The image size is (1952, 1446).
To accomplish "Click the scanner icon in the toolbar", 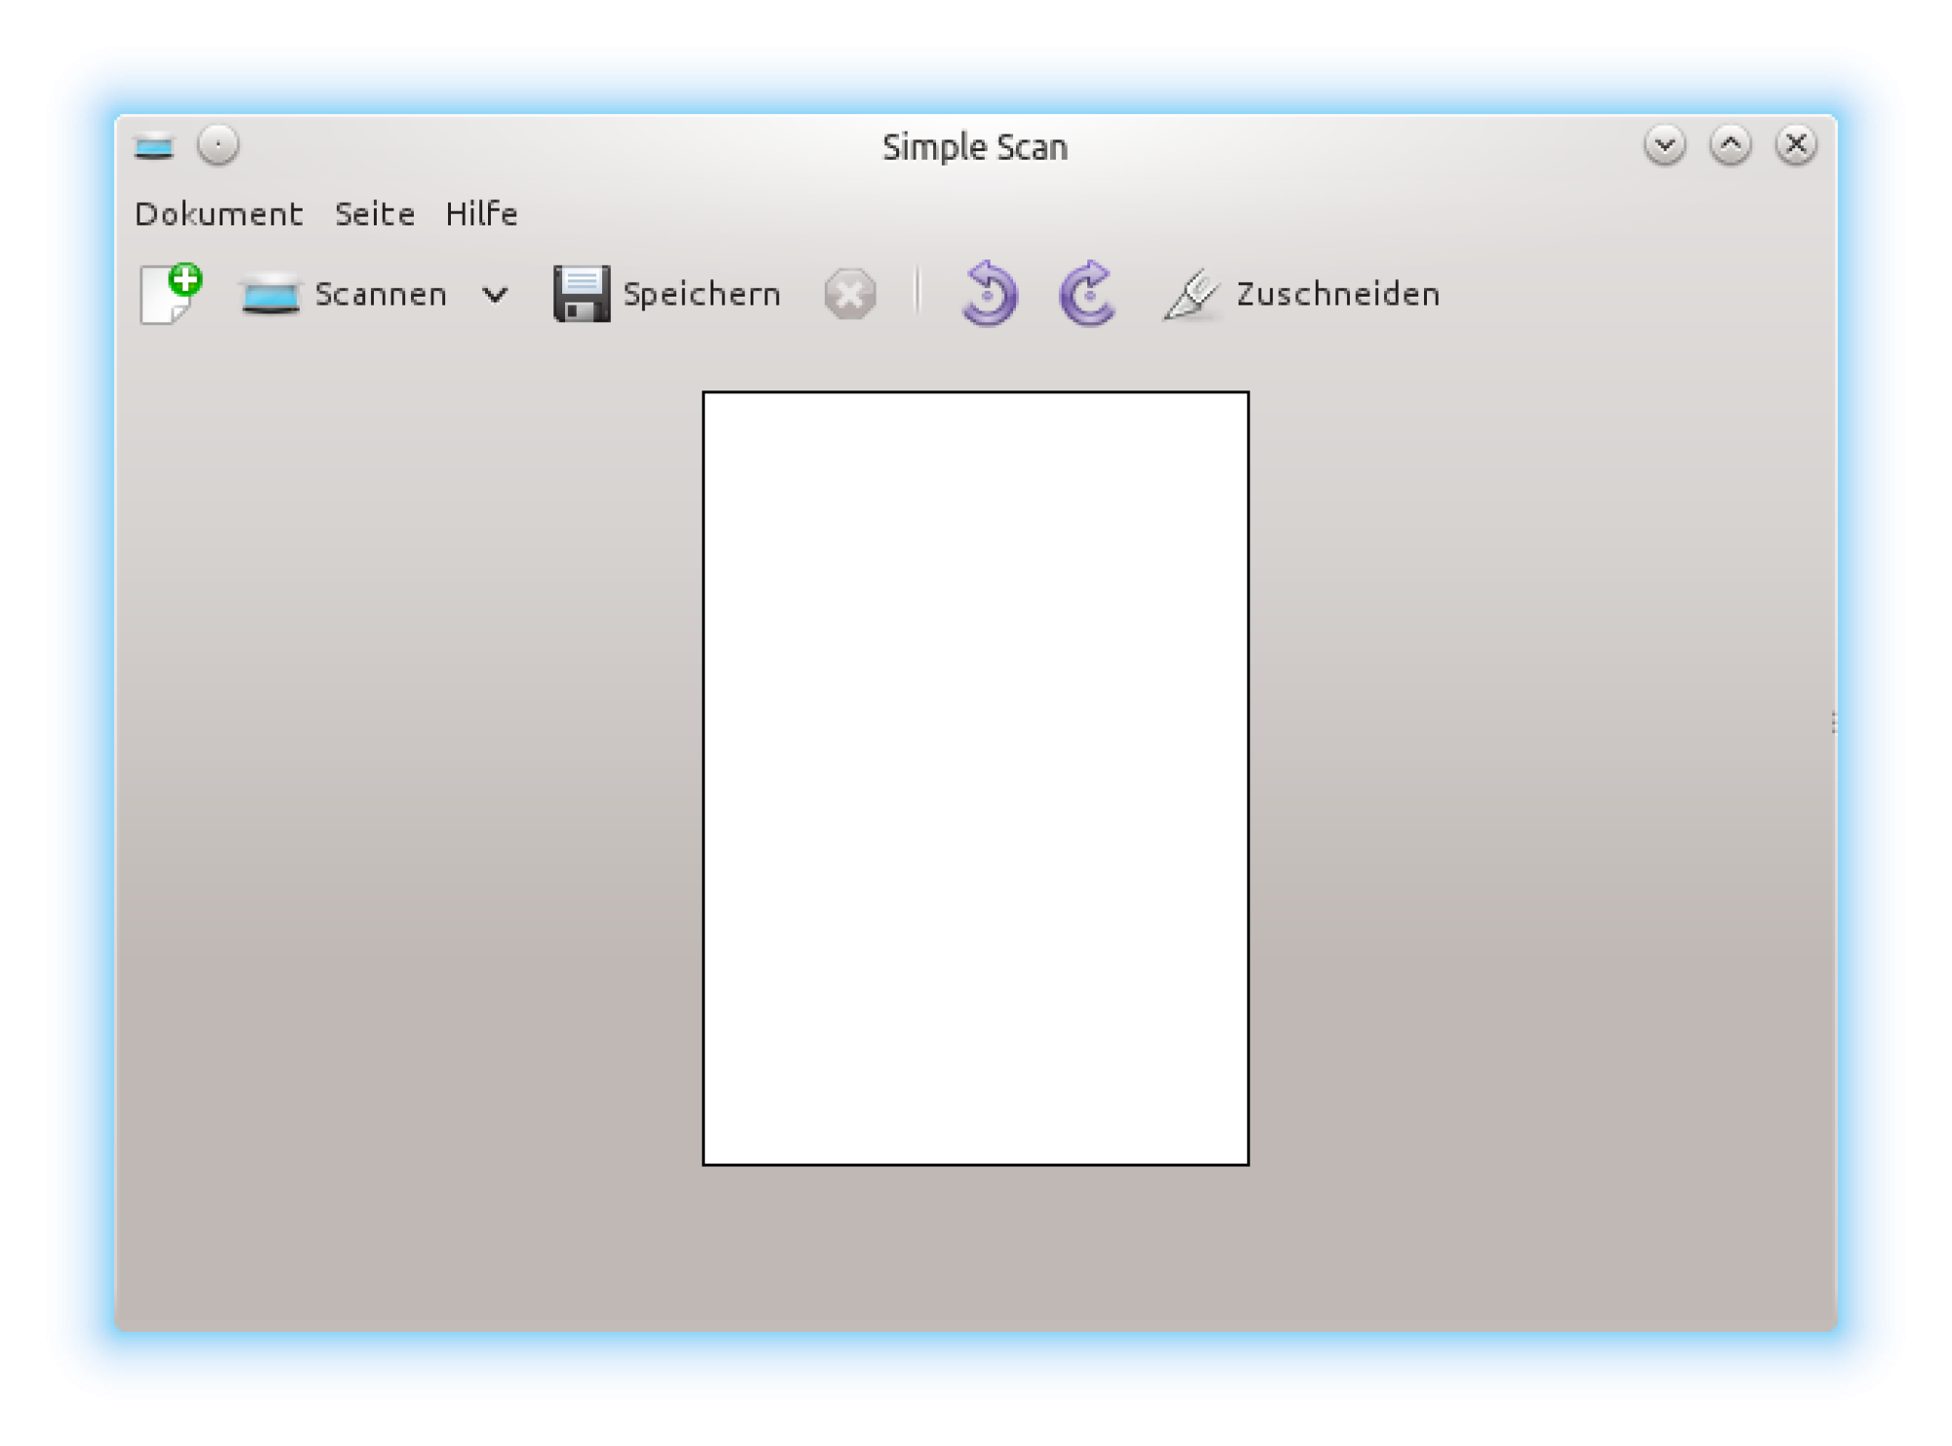I will click(x=270, y=294).
